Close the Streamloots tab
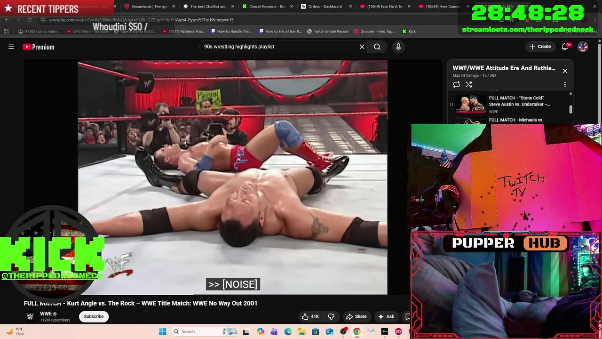The image size is (602, 339). (x=174, y=7)
